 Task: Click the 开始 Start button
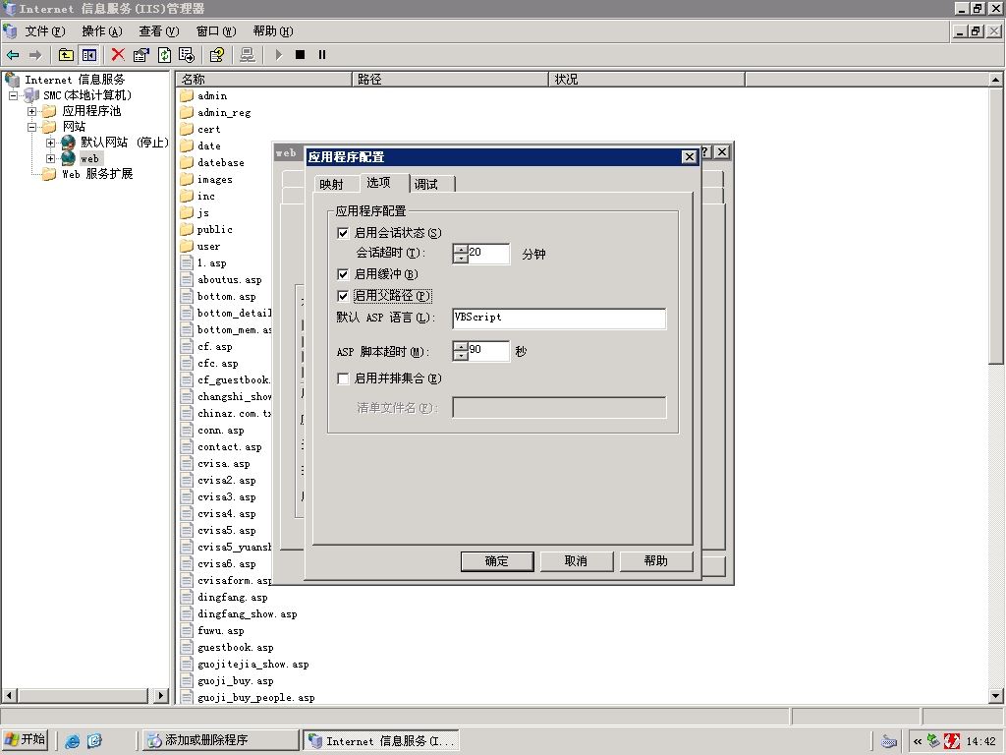[26, 740]
